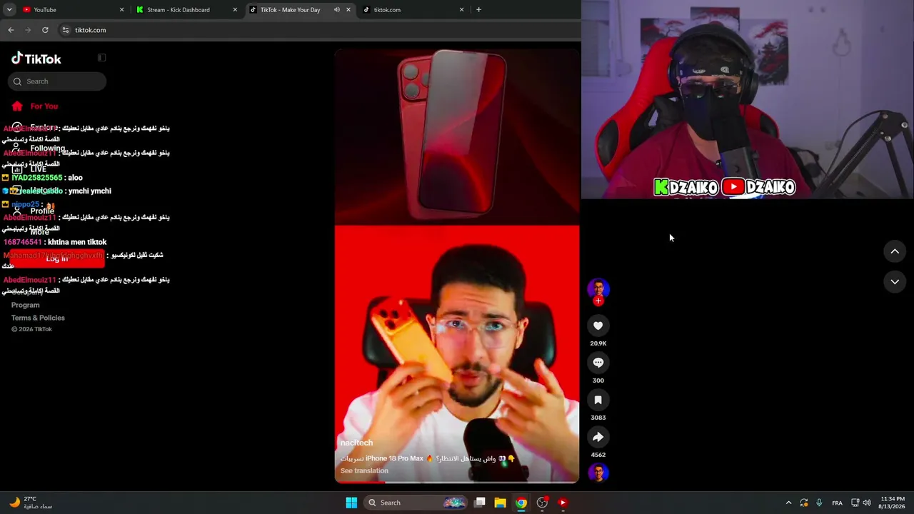Open the Windows Start menu
The height and width of the screenshot is (514, 914).
[351, 503]
